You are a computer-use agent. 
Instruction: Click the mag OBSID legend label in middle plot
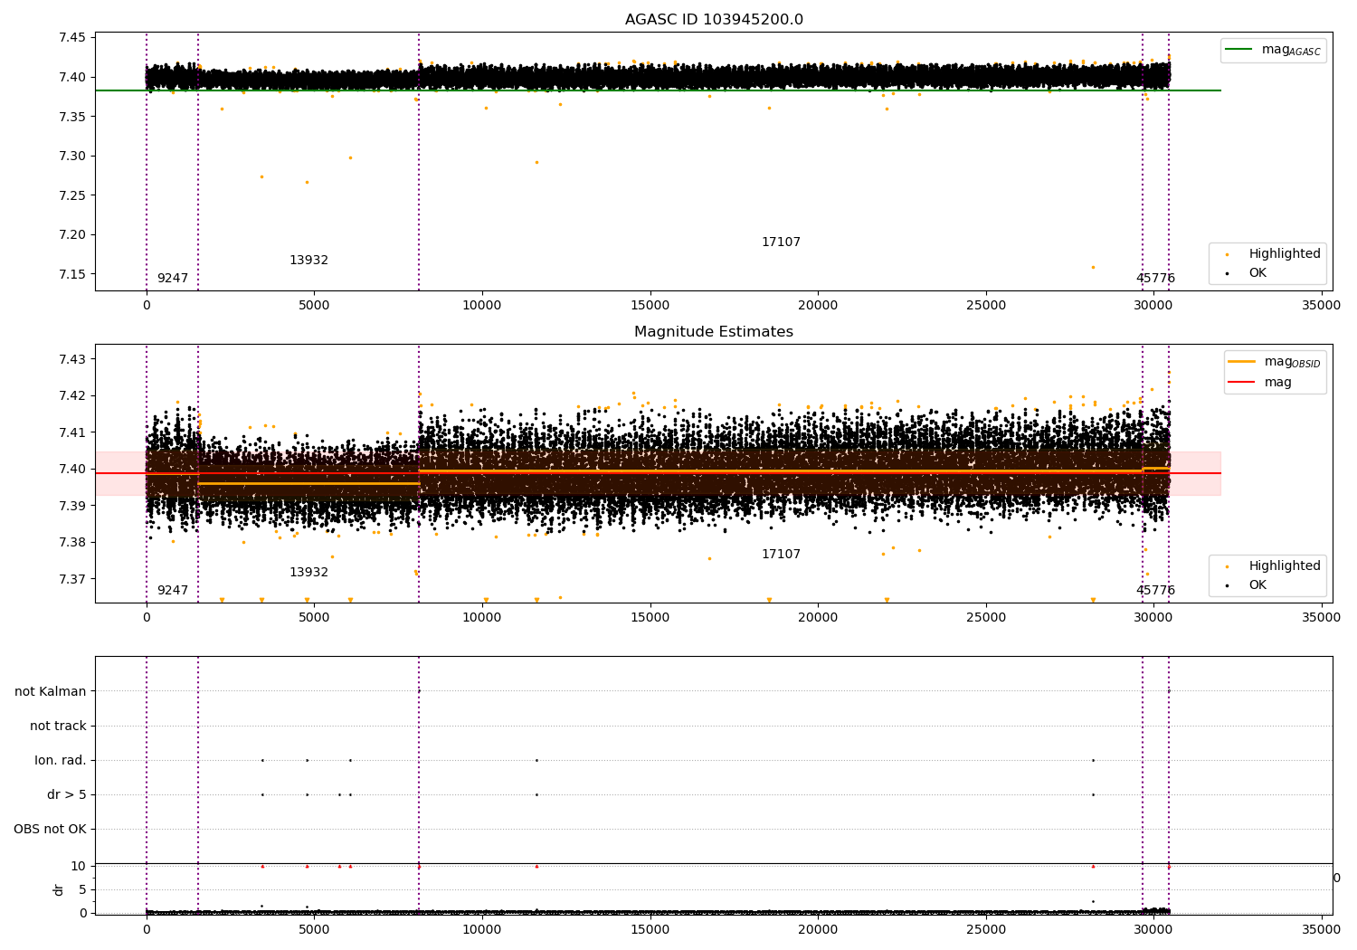click(x=1292, y=363)
